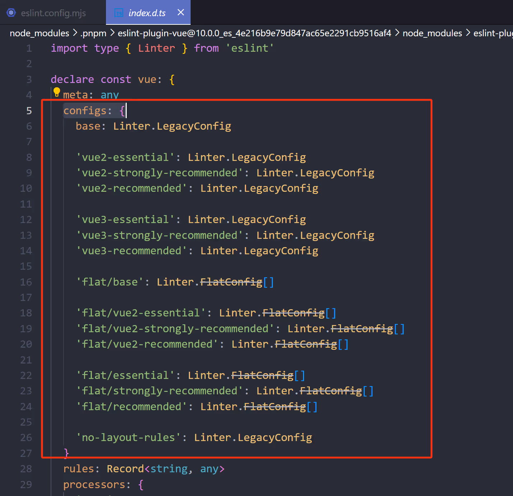Click the TypeScript file icon on index.d.ts tab
513x496 pixels.
coord(118,13)
